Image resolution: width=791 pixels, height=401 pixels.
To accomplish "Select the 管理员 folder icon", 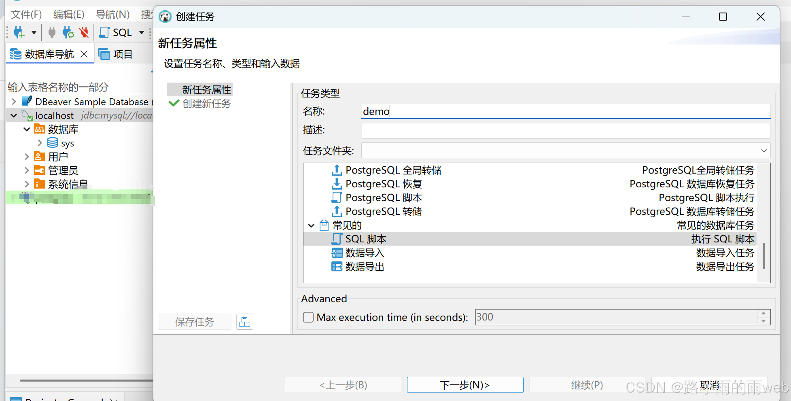I will tap(40, 170).
